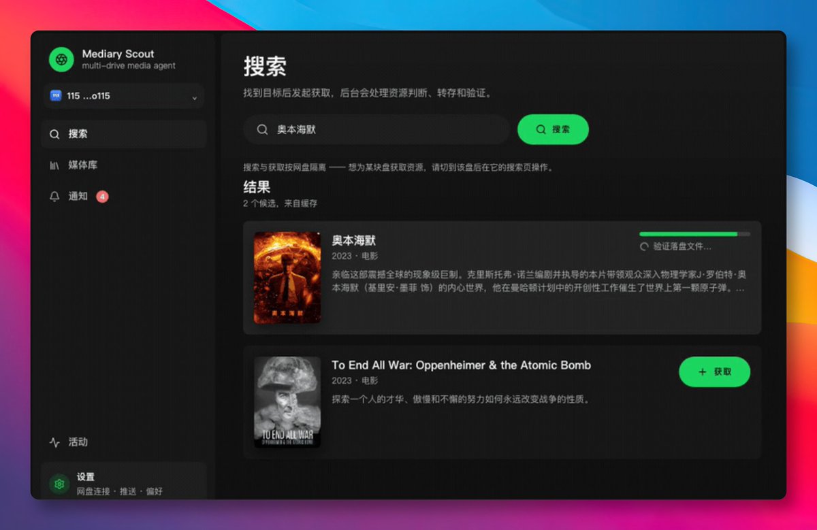Open the 115 drive account dropdown
Image resolution: width=817 pixels, height=530 pixels.
pos(124,96)
